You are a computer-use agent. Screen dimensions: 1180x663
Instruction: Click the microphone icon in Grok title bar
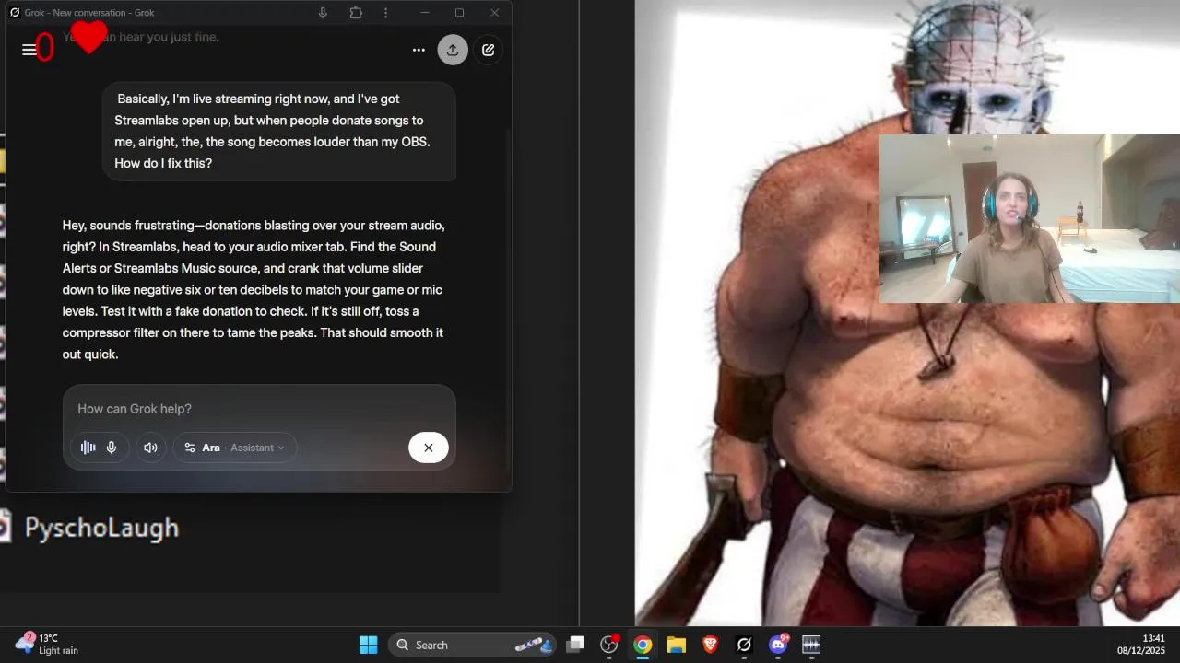pyautogui.click(x=323, y=13)
